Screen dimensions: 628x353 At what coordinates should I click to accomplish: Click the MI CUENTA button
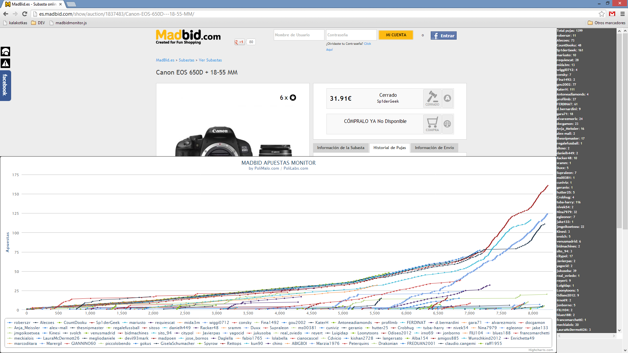[396, 35]
